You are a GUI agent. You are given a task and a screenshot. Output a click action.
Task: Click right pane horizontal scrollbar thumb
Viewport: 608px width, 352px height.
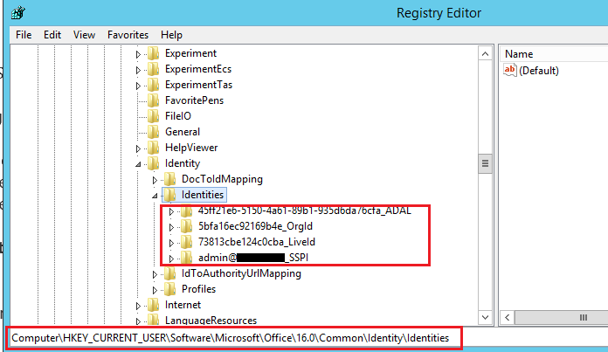tap(562, 317)
